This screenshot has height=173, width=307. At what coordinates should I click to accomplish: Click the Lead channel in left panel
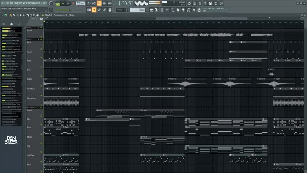12,86
